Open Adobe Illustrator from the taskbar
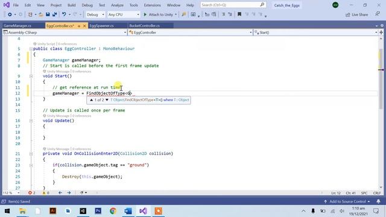This screenshot has width=386, height=217. point(52,211)
